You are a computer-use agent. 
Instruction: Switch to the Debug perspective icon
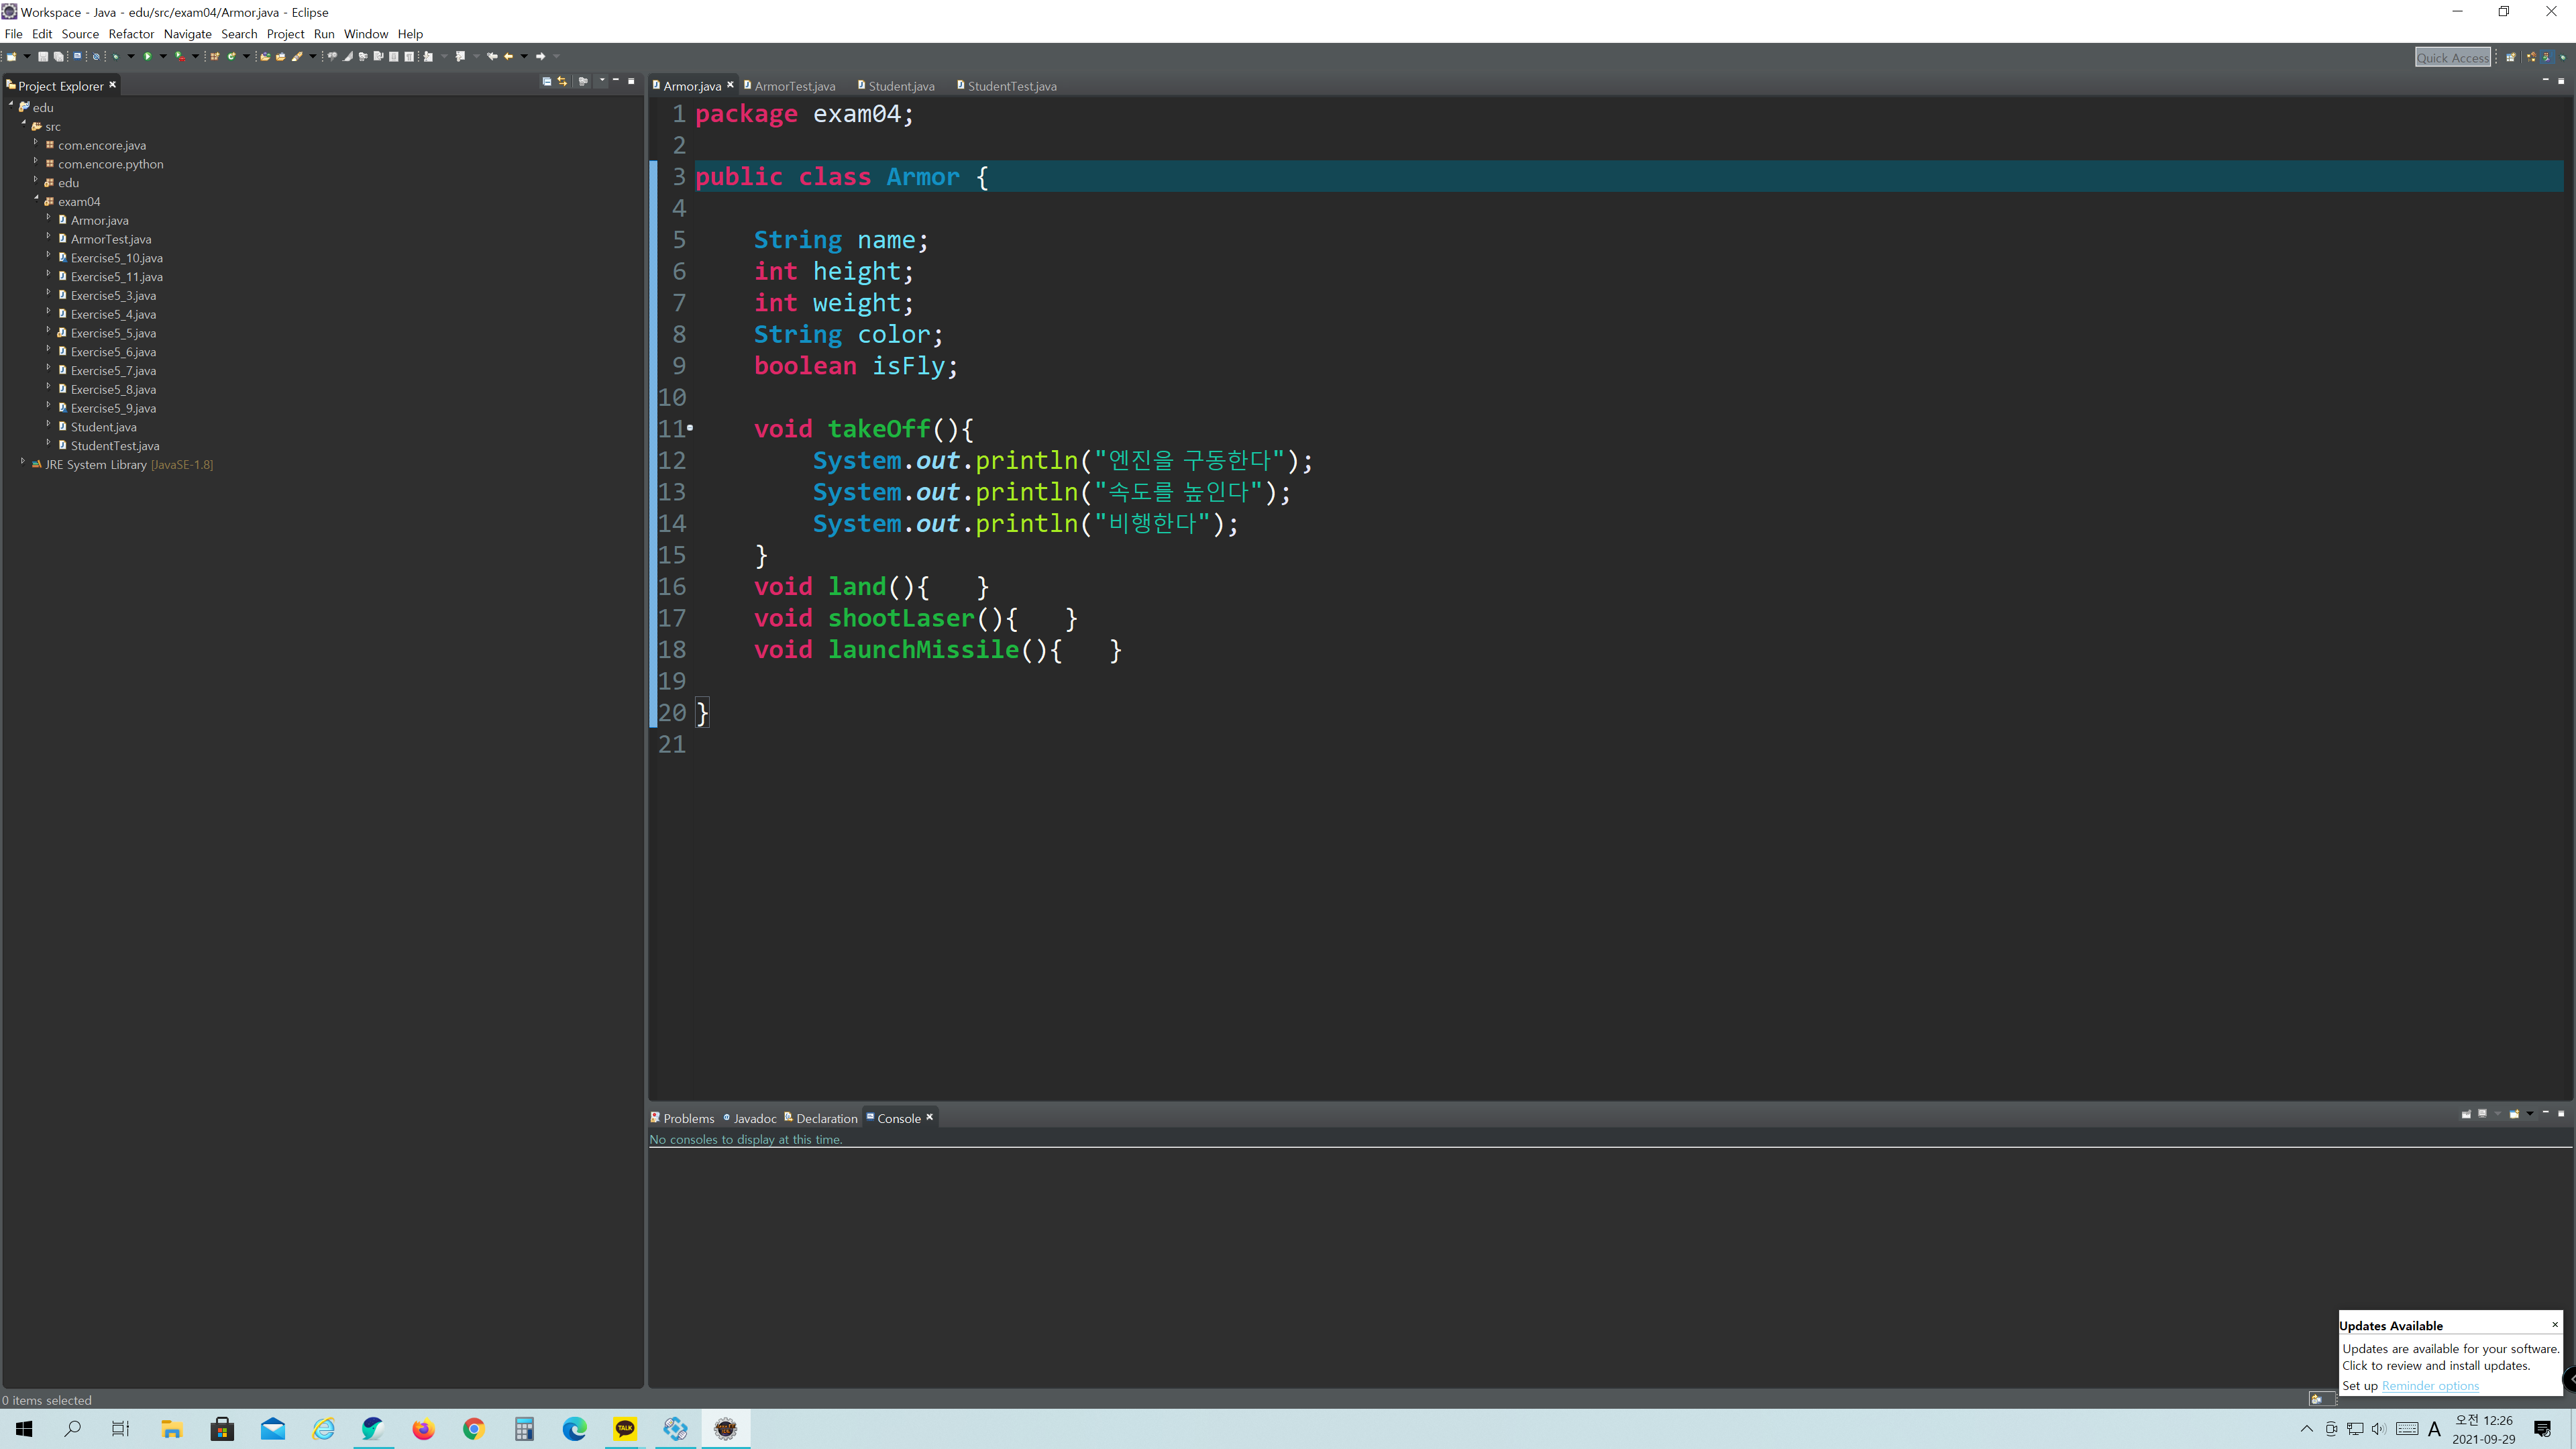(2563, 57)
